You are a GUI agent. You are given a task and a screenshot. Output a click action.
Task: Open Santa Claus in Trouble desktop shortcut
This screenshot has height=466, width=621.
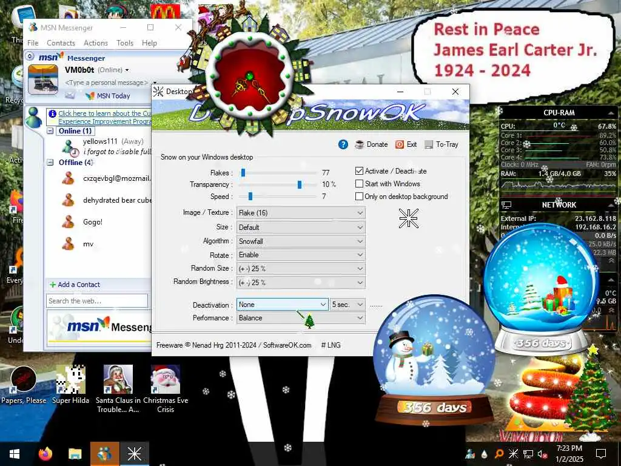pos(118,389)
